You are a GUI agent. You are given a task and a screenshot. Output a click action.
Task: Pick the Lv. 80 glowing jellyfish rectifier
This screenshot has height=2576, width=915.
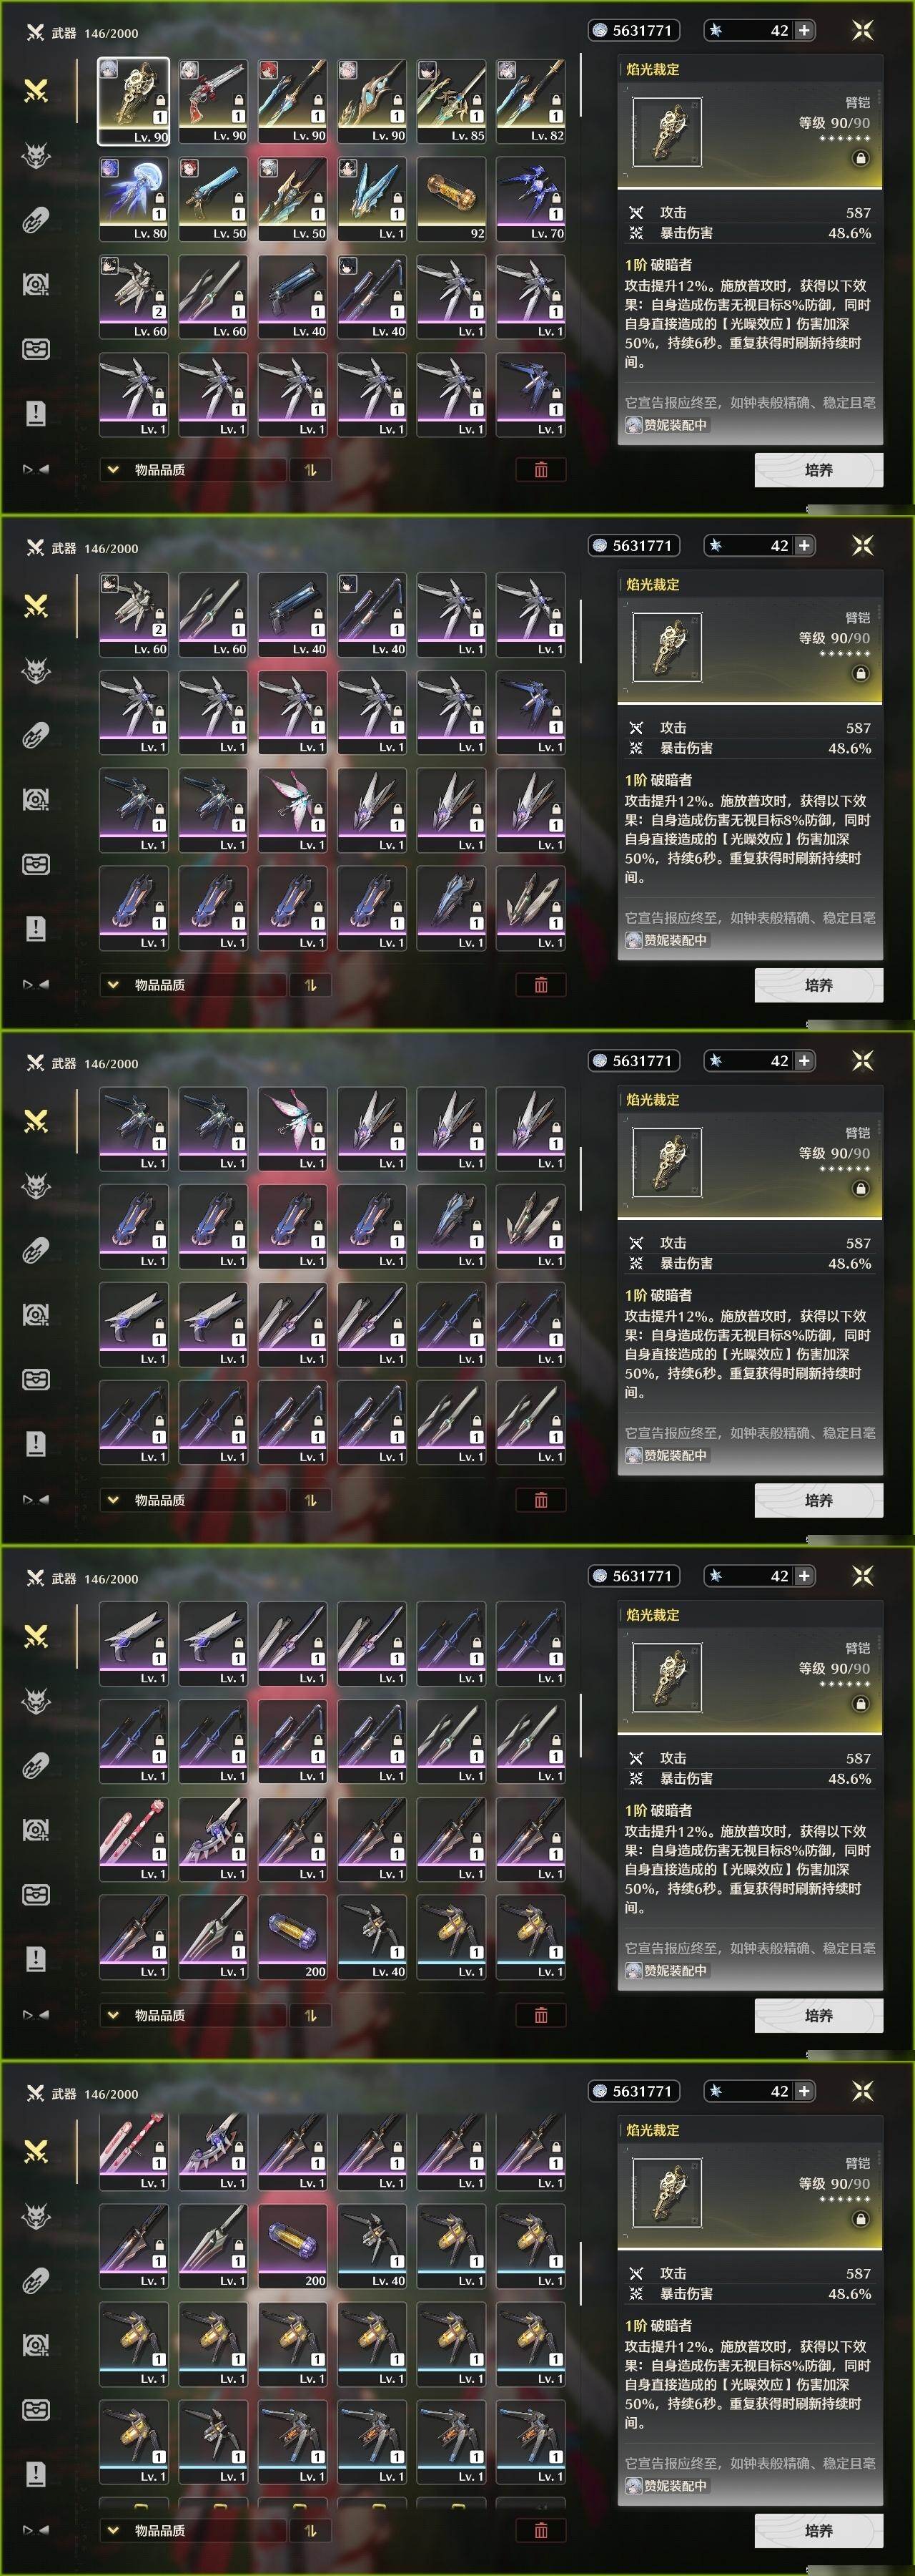pyautogui.click(x=134, y=199)
